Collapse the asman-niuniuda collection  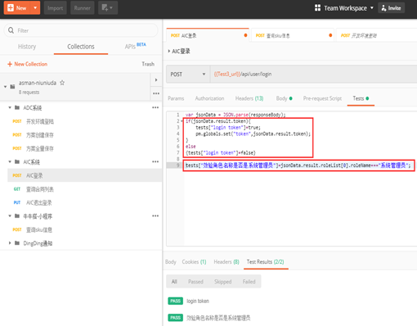pos(5,87)
